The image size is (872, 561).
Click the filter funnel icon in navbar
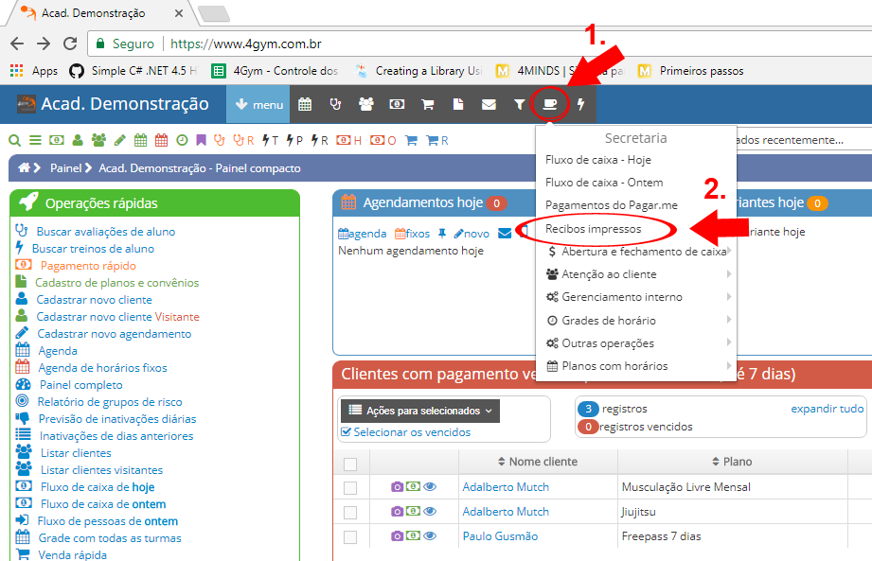pos(519,104)
